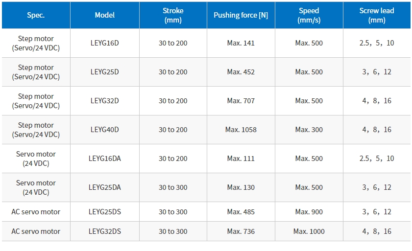Screen dimensions: 412x251
Task: Click the LEYG32DS model cell
Action: (x=105, y=231)
